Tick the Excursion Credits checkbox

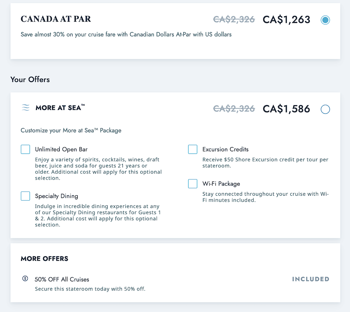[192, 149]
